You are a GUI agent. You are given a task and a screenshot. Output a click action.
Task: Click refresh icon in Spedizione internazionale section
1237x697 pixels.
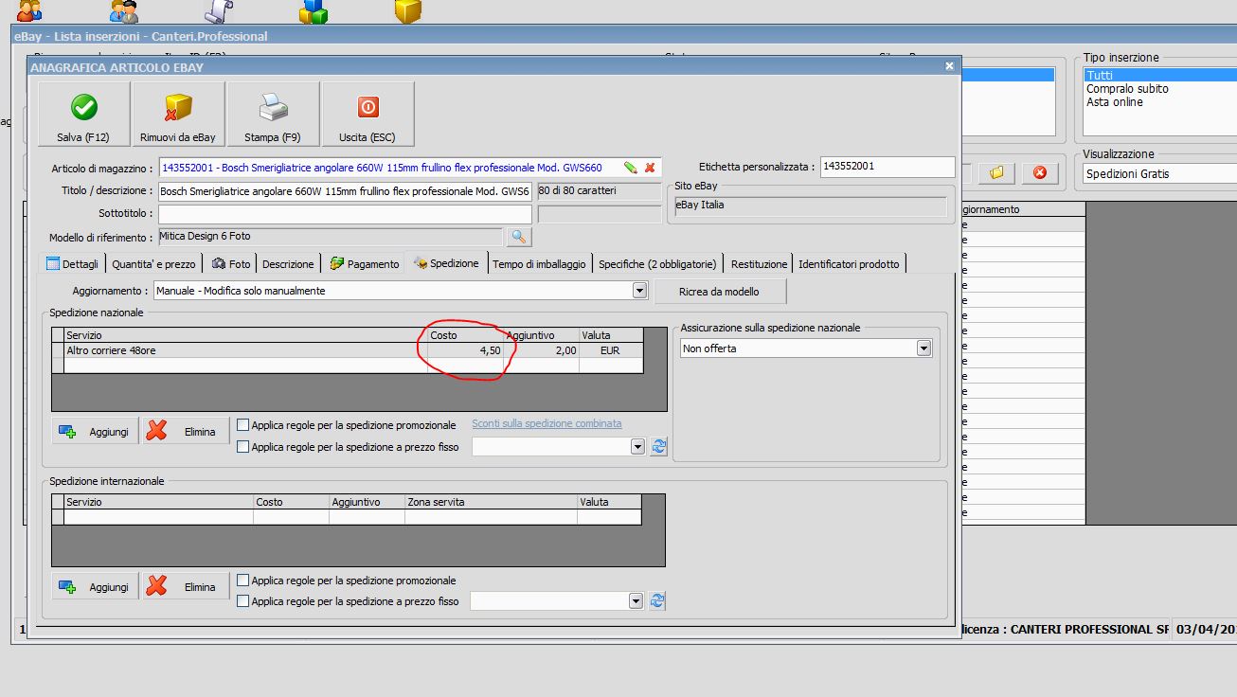[657, 600]
